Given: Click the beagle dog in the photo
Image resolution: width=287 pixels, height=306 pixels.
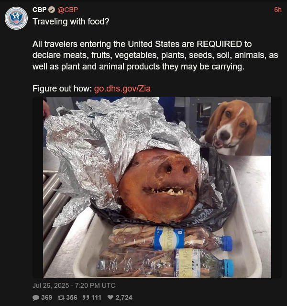Looking at the screenshot, I should point(229,127).
